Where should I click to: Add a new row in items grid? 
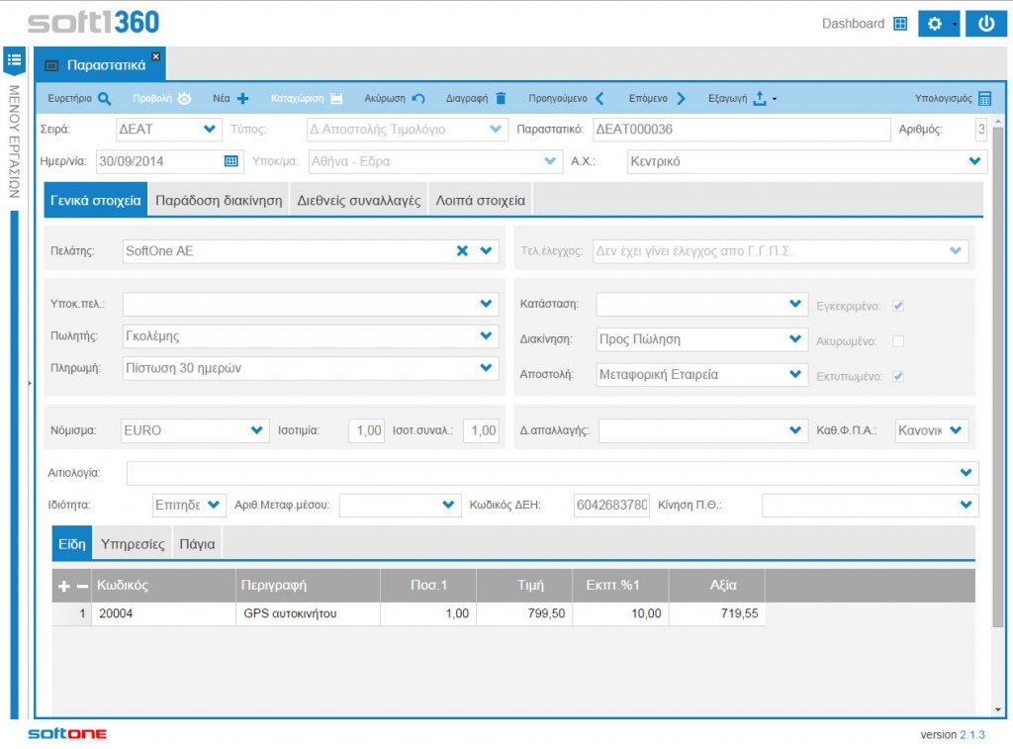coord(64,586)
